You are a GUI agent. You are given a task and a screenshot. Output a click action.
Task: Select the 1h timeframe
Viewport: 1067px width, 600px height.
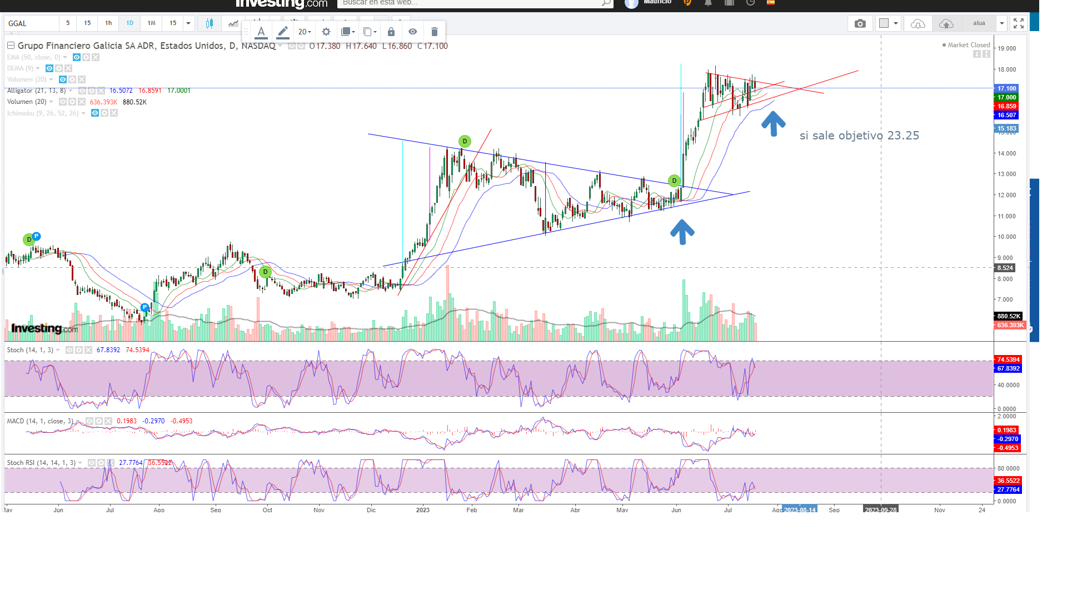click(x=108, y=23)
